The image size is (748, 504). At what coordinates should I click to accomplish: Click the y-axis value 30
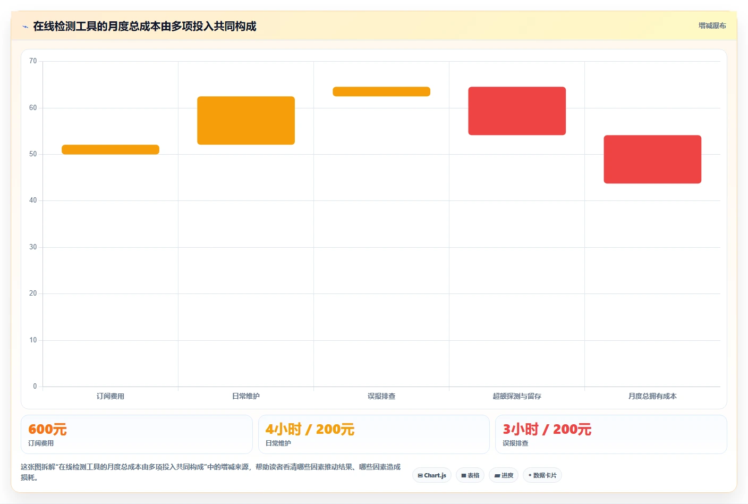33,247
